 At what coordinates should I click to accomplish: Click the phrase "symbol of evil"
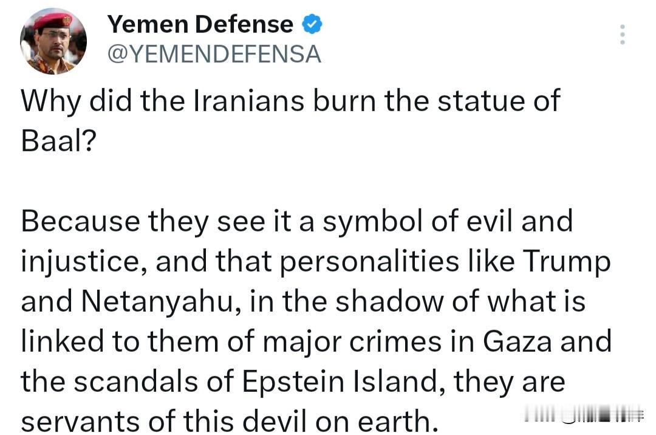(x=412, y=221)
